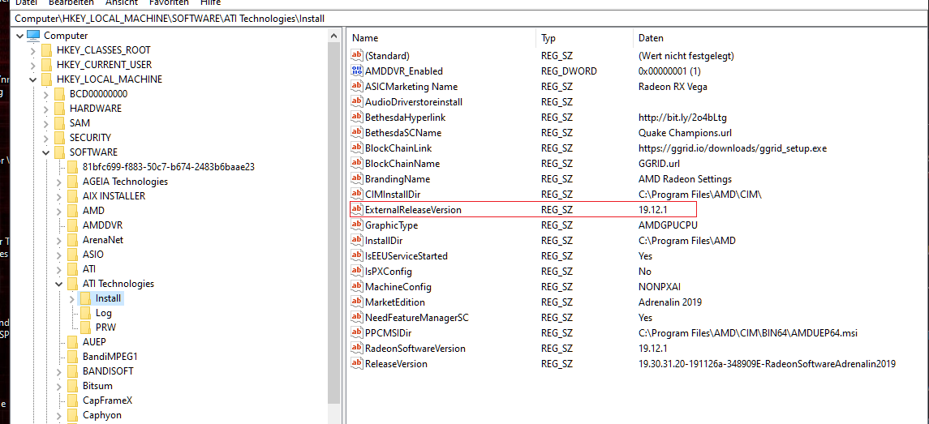The image size is (929, 424).
Task: Click the string icon of MarketEdition
Action: [357, 302]
